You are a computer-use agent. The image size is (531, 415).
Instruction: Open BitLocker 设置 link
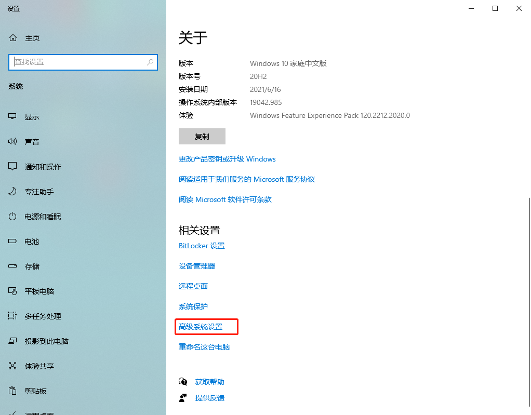(x=202, y=246)
